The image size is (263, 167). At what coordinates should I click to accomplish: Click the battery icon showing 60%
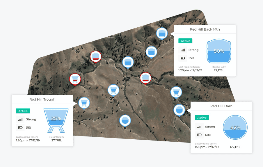[199, 135]
